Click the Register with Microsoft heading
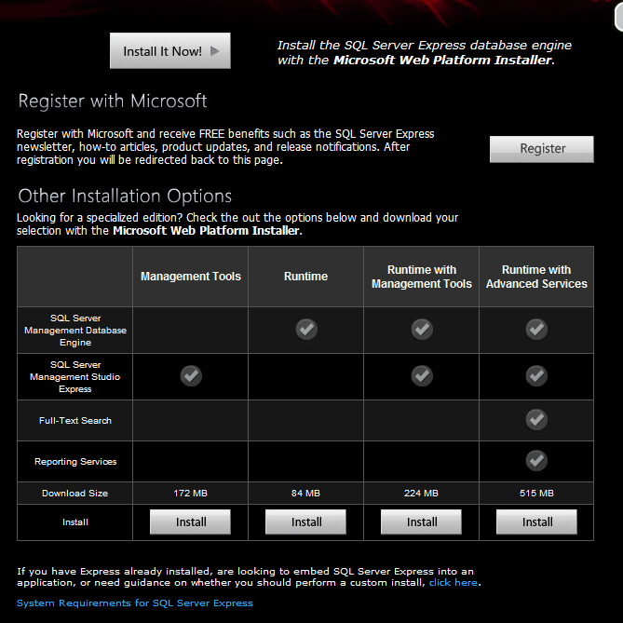Viewport: 623px width, 623px height. pos(113,101)
